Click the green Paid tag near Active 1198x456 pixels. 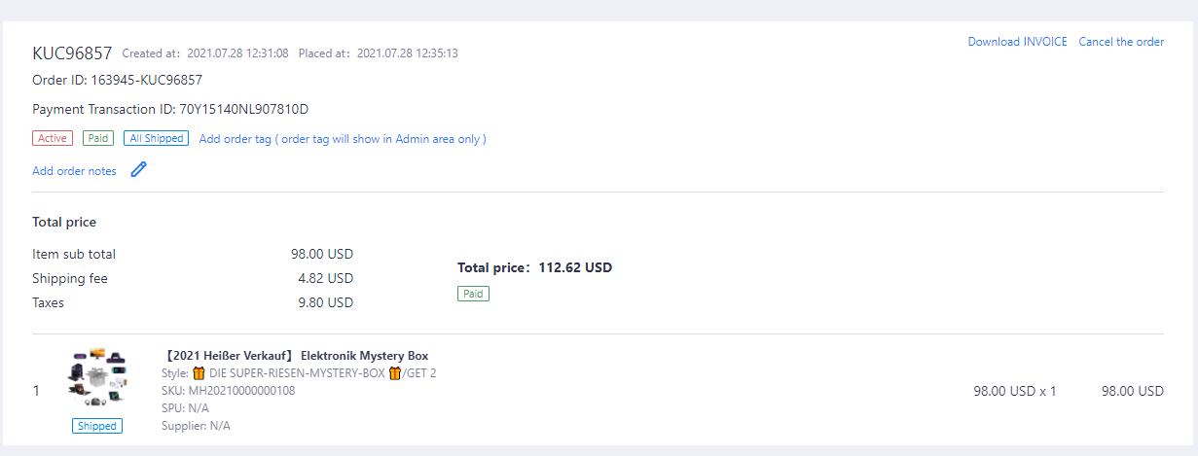pos(98,138)
